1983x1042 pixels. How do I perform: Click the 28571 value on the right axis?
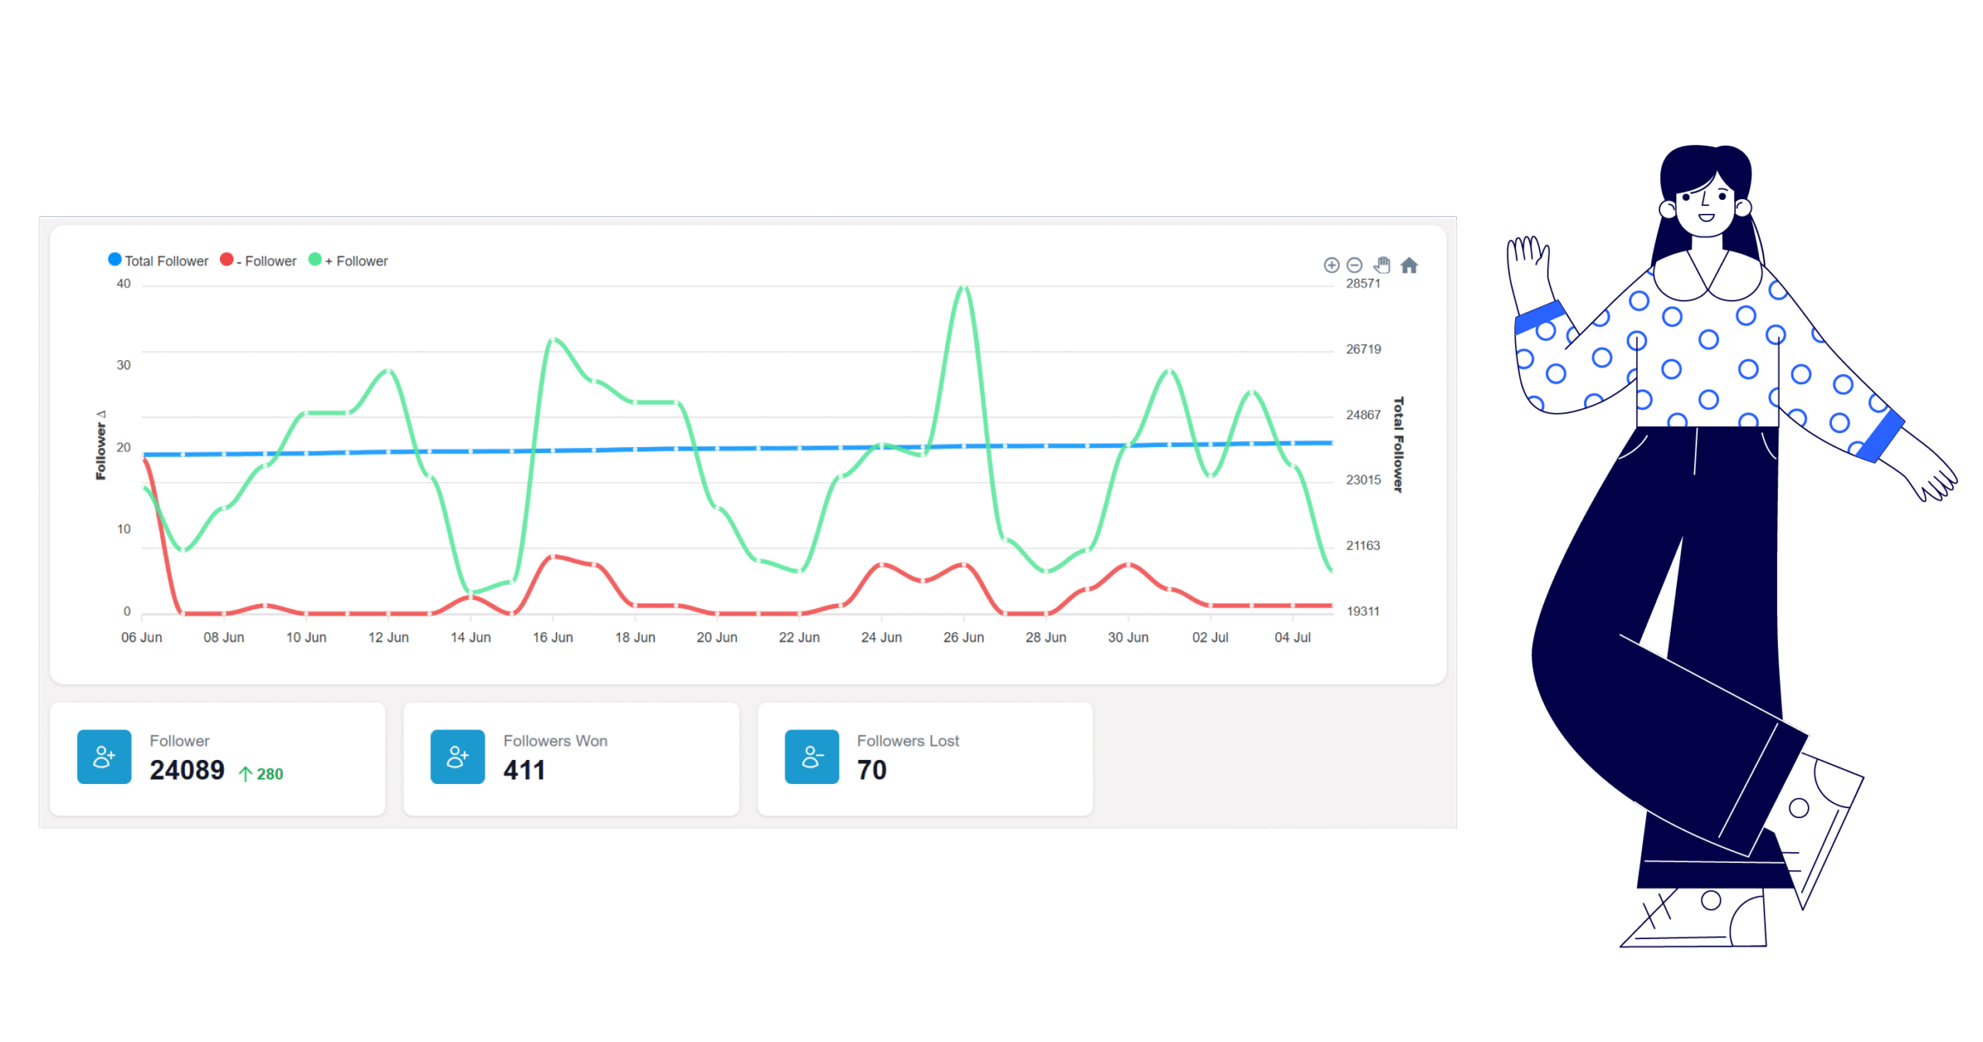1362,284
